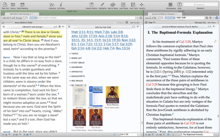
Task: Open Journal of Biblical Literature thumbnail
Action: point(96,96)
